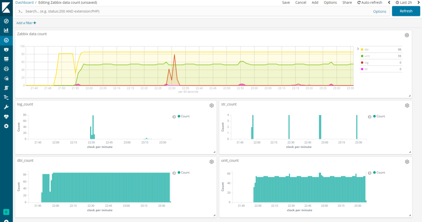This screenshot has height=222, width=422.
Task: Toggle the legend of Zabbix data count chart
Action: 358,49
